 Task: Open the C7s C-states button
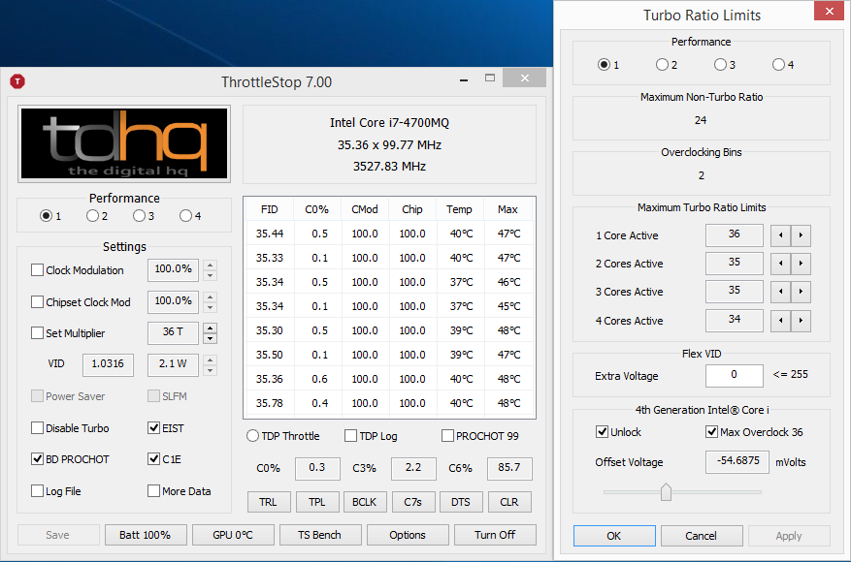pos(412,502)
